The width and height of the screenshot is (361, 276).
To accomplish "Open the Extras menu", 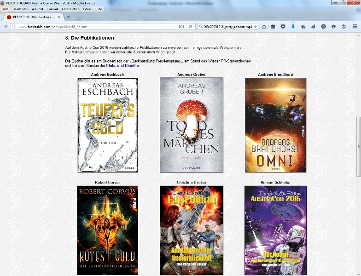I will pos(87,9).
